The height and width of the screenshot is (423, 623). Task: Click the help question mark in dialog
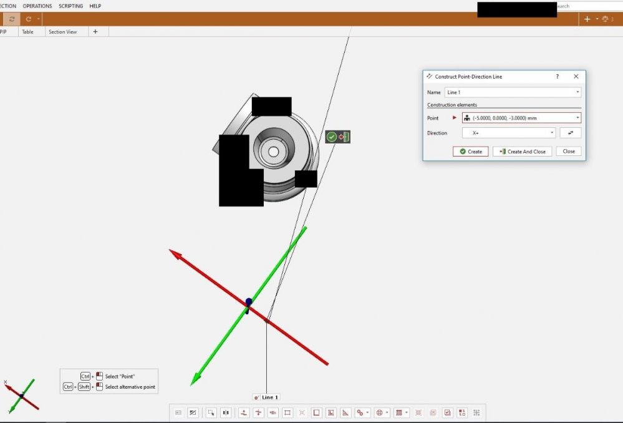click(557, 76)
